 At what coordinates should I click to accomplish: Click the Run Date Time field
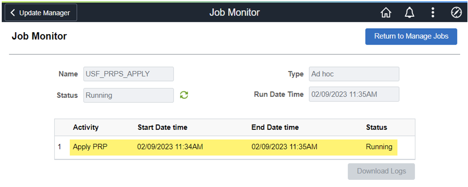coord(354,94)
